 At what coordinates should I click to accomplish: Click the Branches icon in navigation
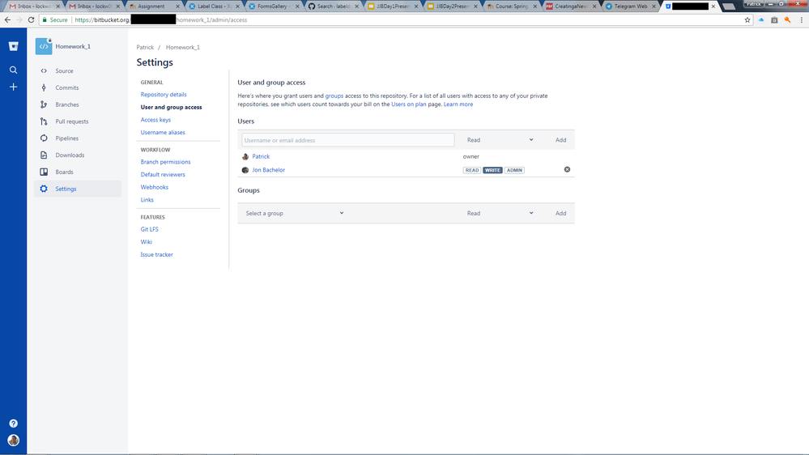point(44,104)
